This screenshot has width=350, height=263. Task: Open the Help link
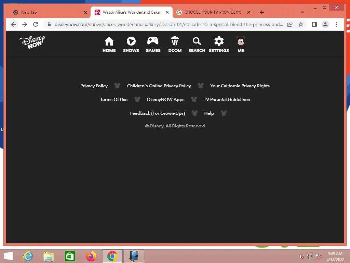209,113
